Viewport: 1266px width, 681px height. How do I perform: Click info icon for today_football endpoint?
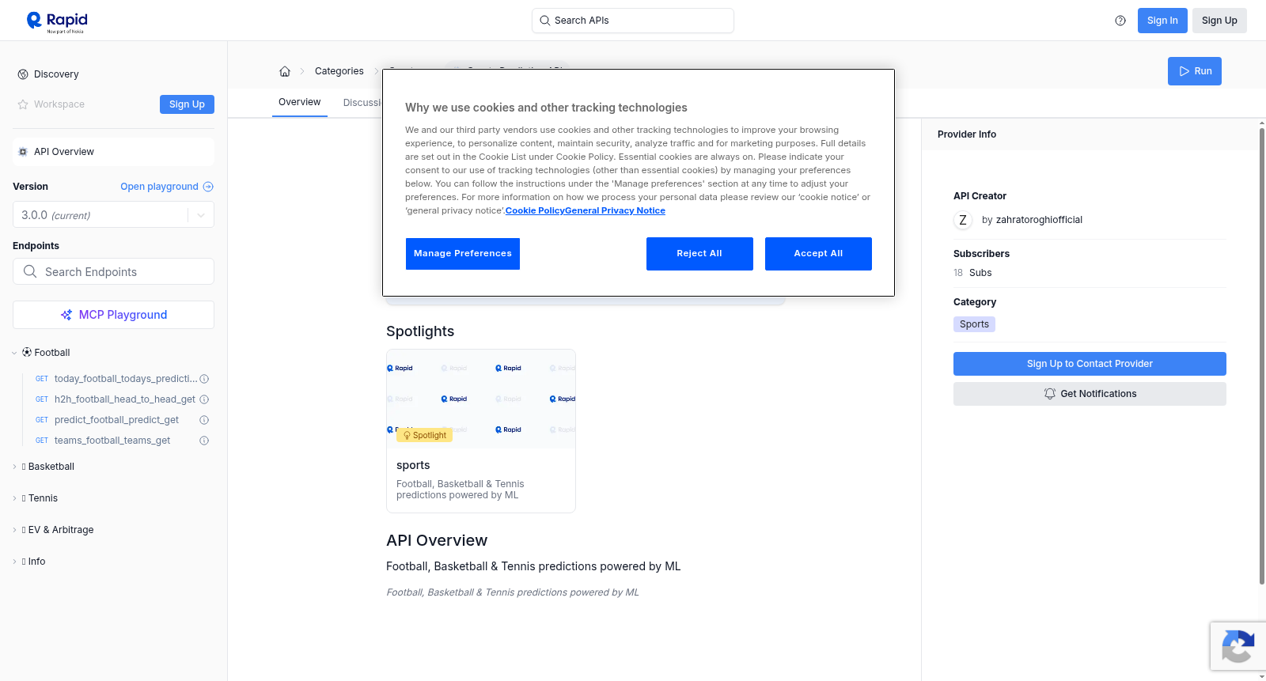pos(204,379)
